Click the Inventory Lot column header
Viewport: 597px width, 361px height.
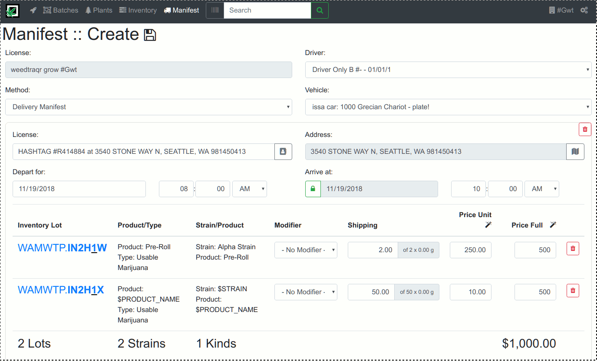(x=40, y=225)
